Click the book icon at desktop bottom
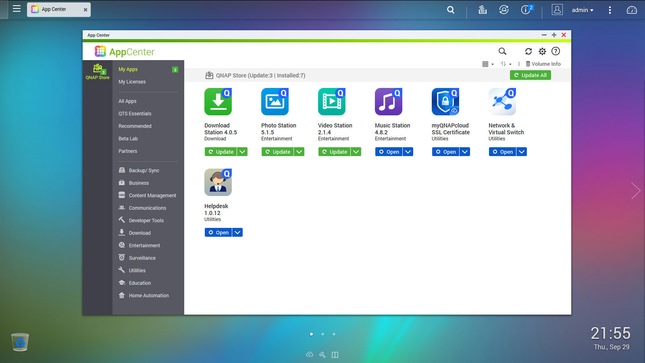The image size is (645, 363). coord(335,355)
